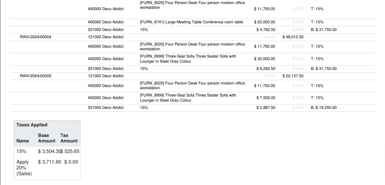
Task: Click the $ 6,262.50 tax line amount
Action: pos(266,69)
